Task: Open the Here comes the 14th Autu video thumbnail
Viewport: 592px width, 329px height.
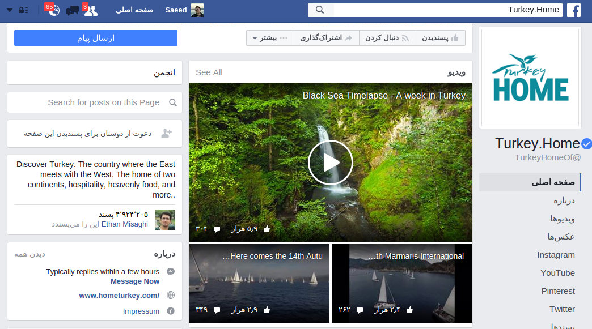Action: [259, 283]
